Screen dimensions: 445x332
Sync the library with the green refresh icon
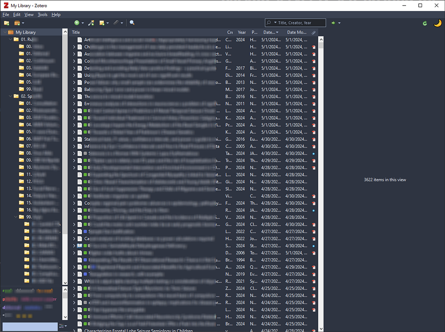coord(425,23)
